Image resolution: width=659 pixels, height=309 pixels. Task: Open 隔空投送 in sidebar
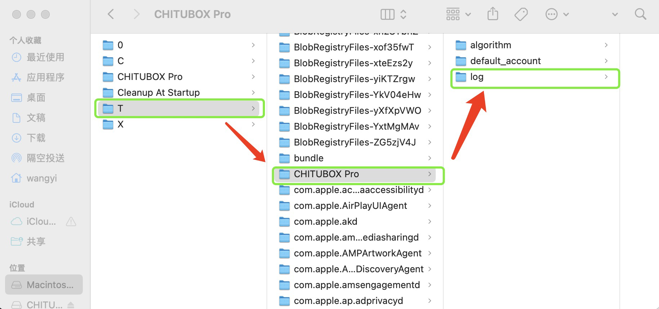[x=44, y=158]
